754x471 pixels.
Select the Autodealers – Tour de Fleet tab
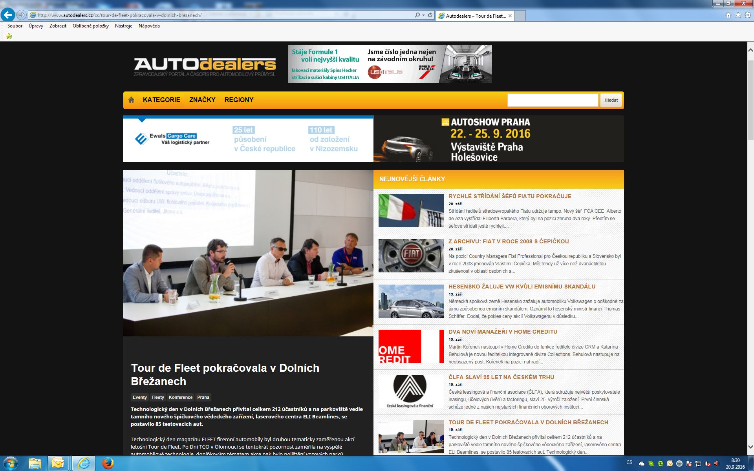pos(476,16)
